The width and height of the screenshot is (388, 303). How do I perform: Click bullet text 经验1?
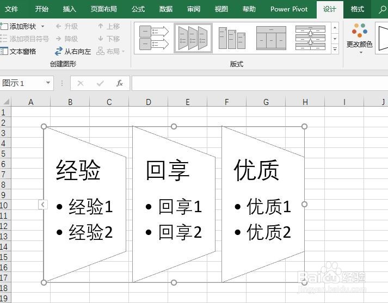click(x=91, y=206)
